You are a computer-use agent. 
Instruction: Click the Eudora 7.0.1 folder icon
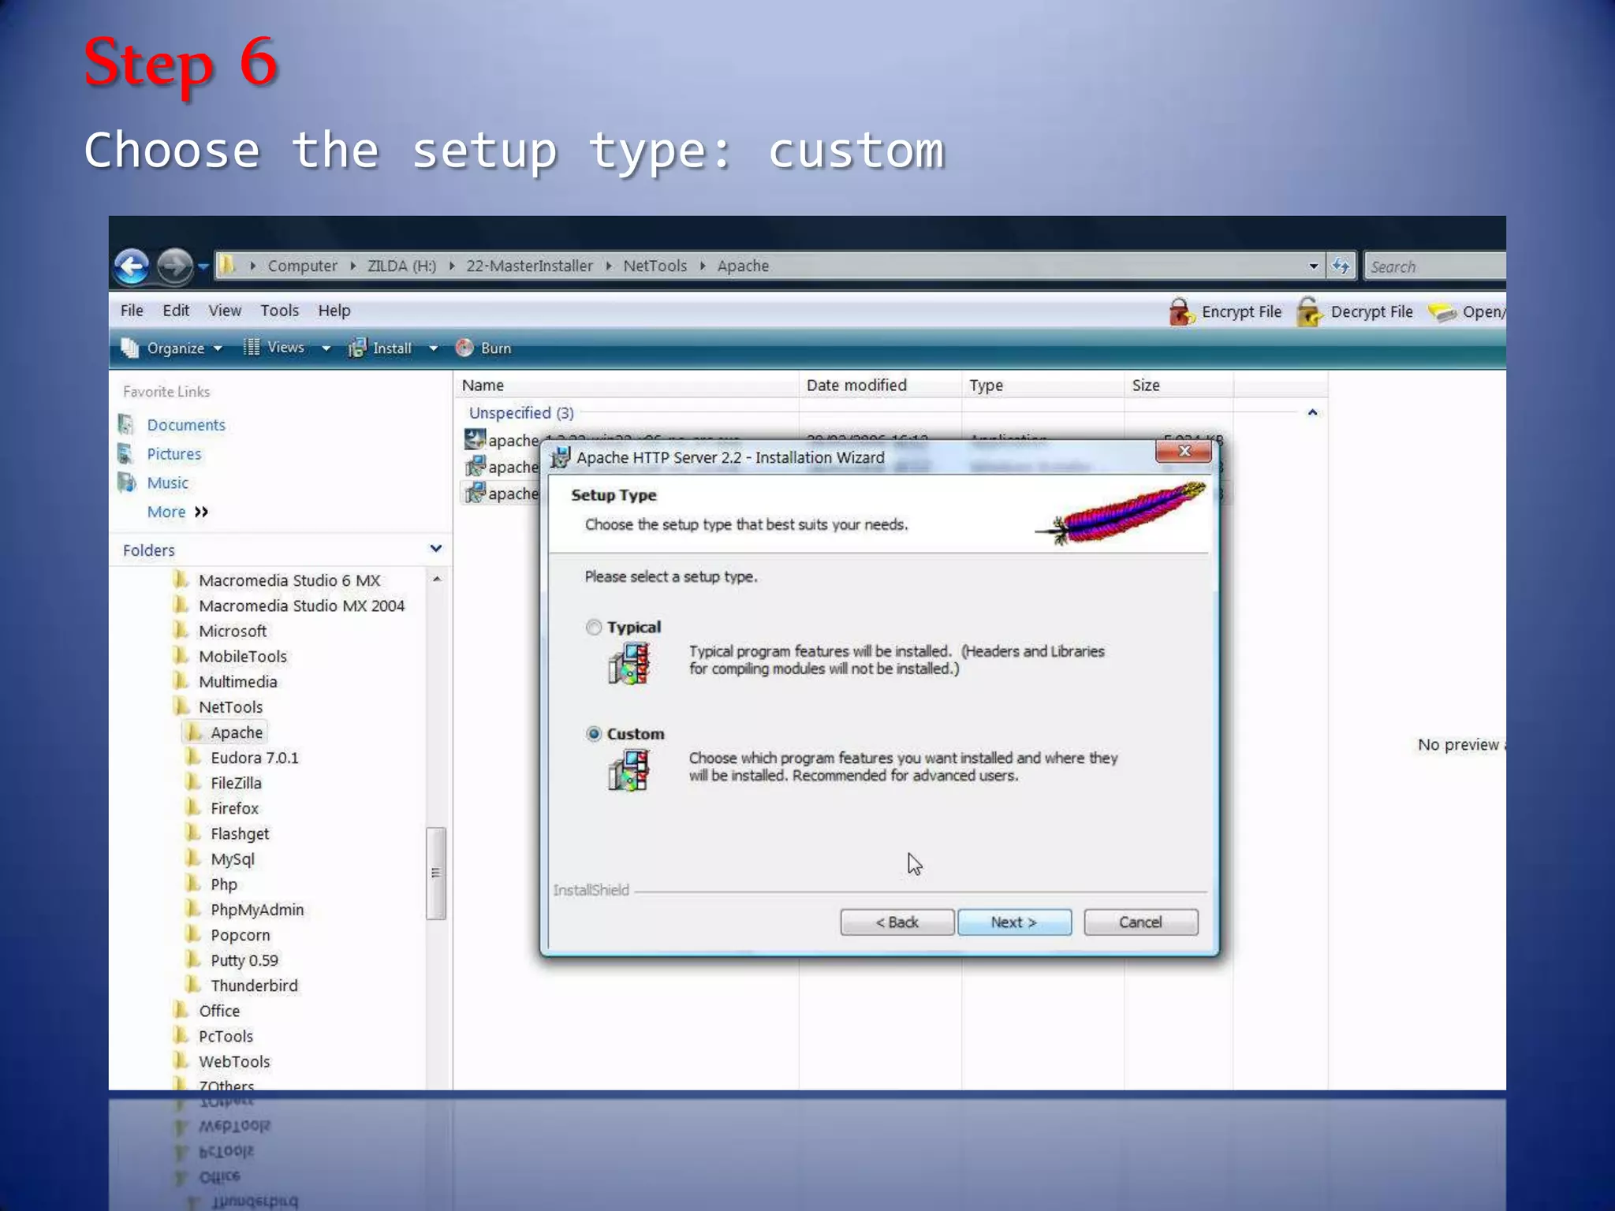[x=192, y=757]
